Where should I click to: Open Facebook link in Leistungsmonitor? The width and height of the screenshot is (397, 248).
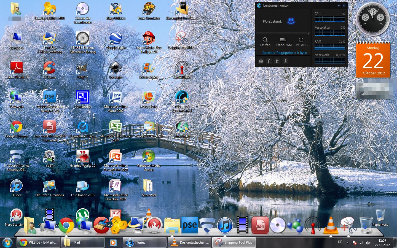(269, 61)
